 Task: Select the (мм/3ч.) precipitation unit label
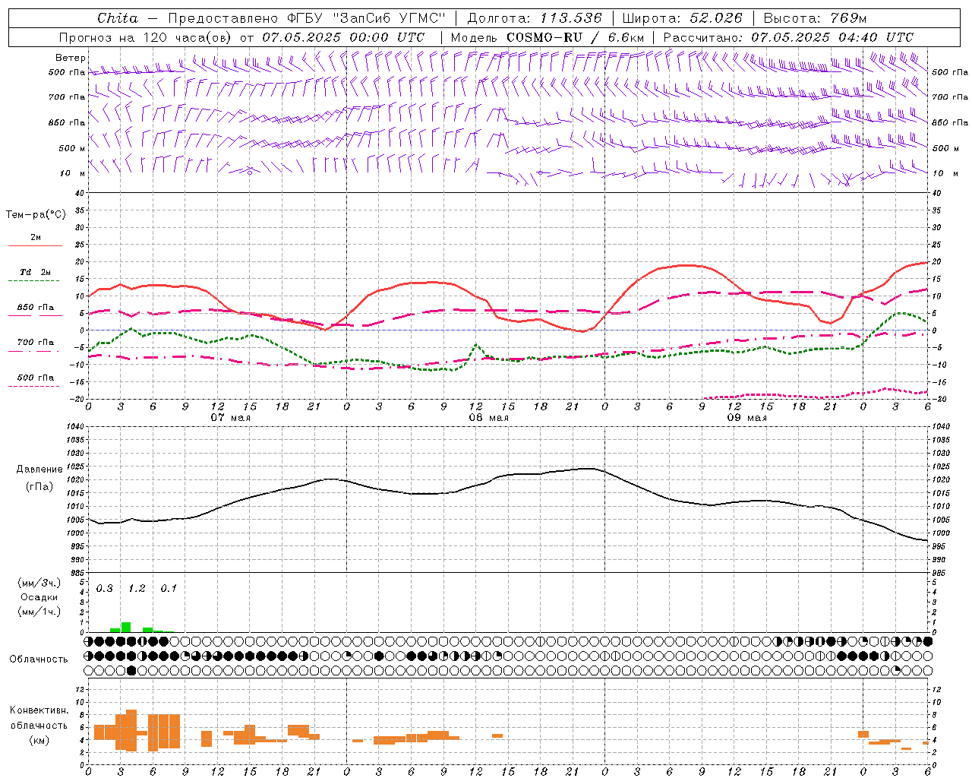coord(39,583)
